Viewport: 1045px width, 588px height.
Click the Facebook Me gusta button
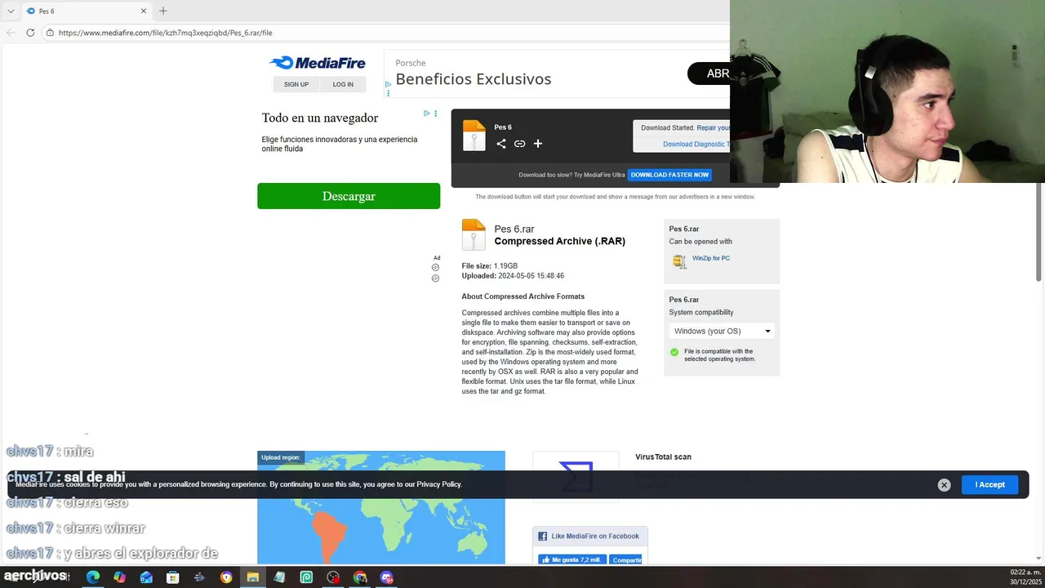pyautogui.click(x=571, y=559)
